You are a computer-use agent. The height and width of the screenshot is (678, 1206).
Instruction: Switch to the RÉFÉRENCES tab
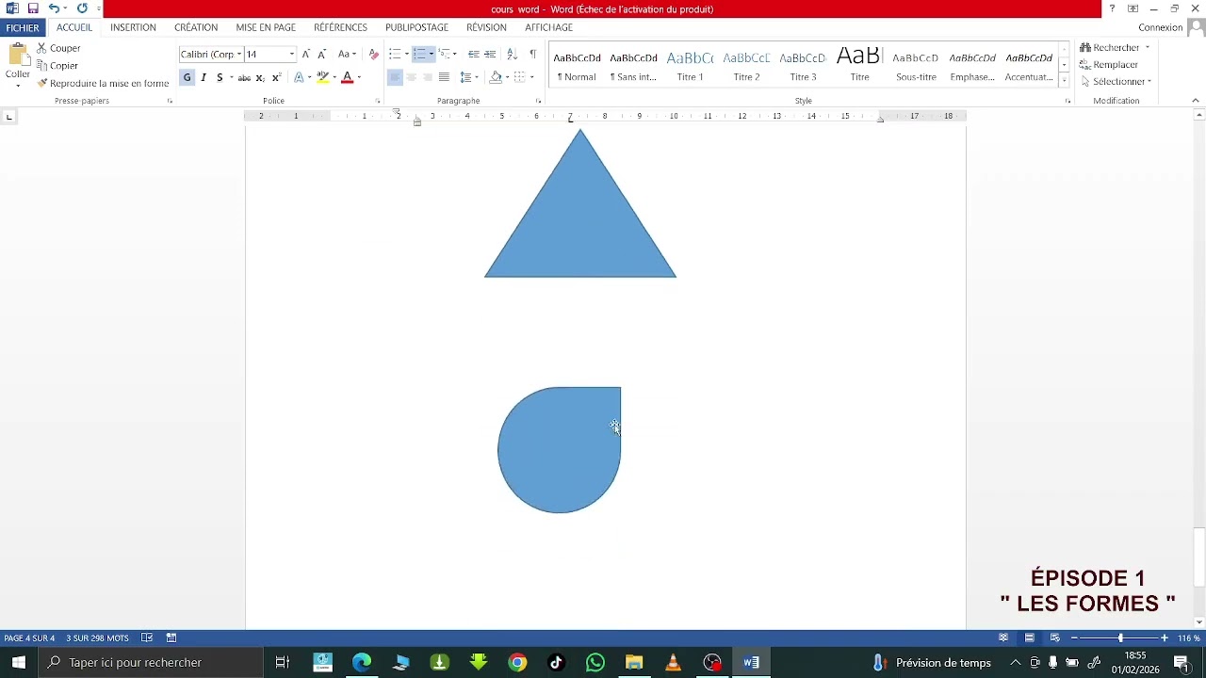click(340, 28)
